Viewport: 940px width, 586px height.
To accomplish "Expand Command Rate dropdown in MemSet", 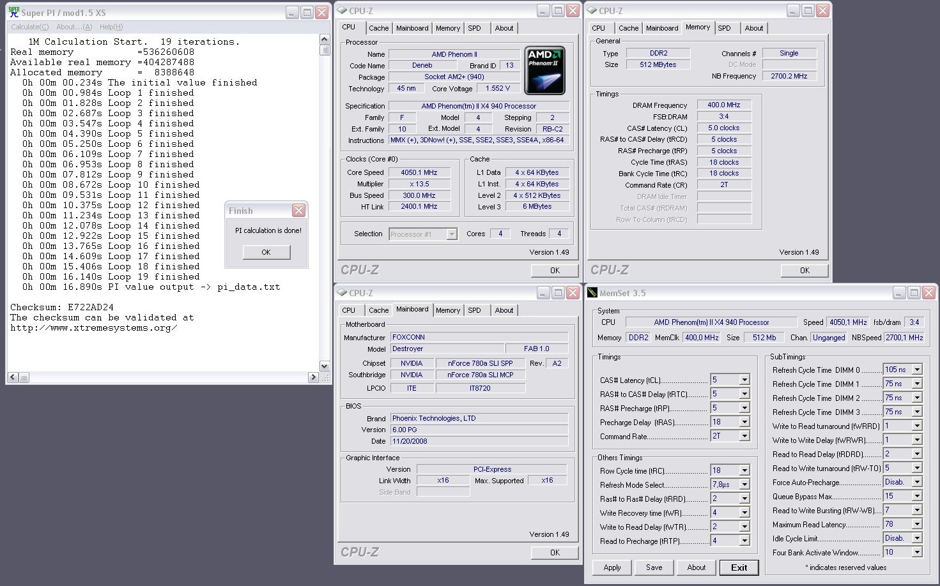I will (744, 436).
